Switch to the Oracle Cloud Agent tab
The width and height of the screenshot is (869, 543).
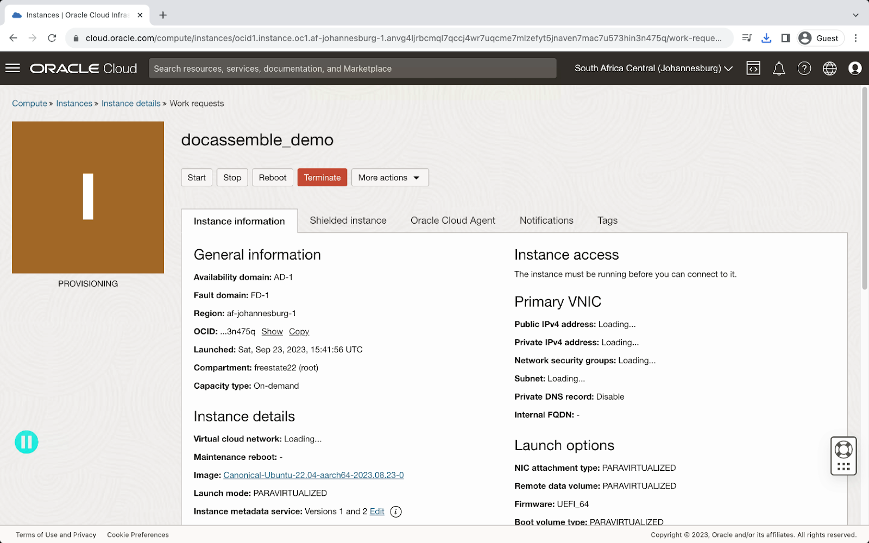coord(453,220)
